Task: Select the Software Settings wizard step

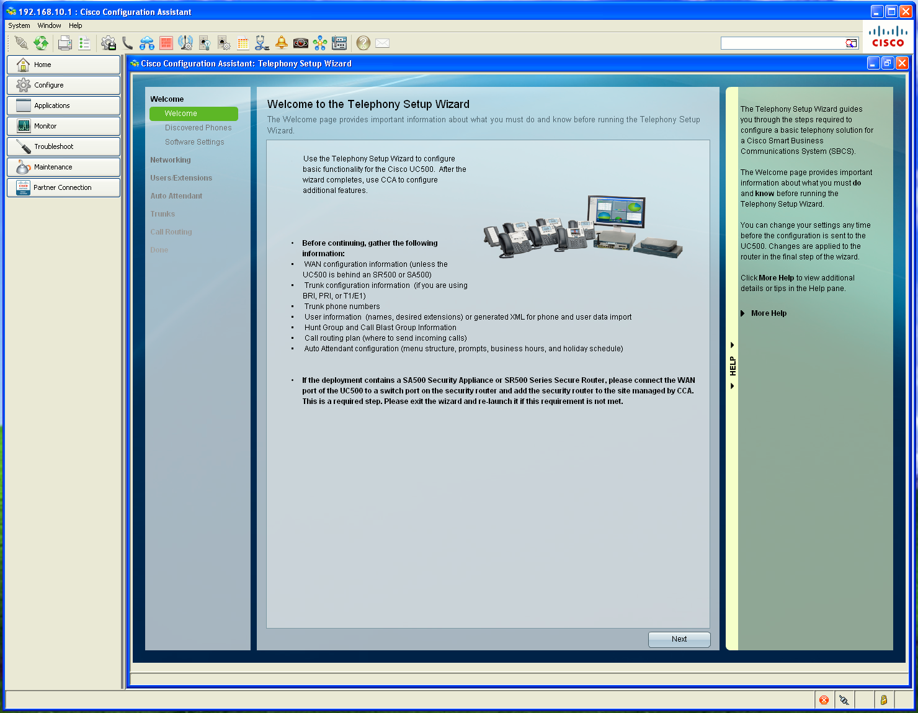Action: pos(195,142)
